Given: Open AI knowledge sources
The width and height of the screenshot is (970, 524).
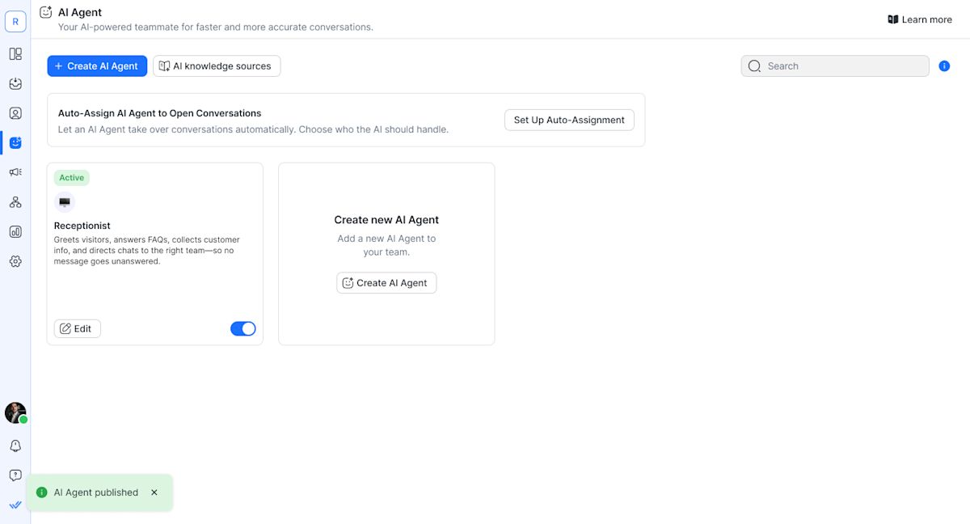Looking at the screenshot, I should point(217,65).
